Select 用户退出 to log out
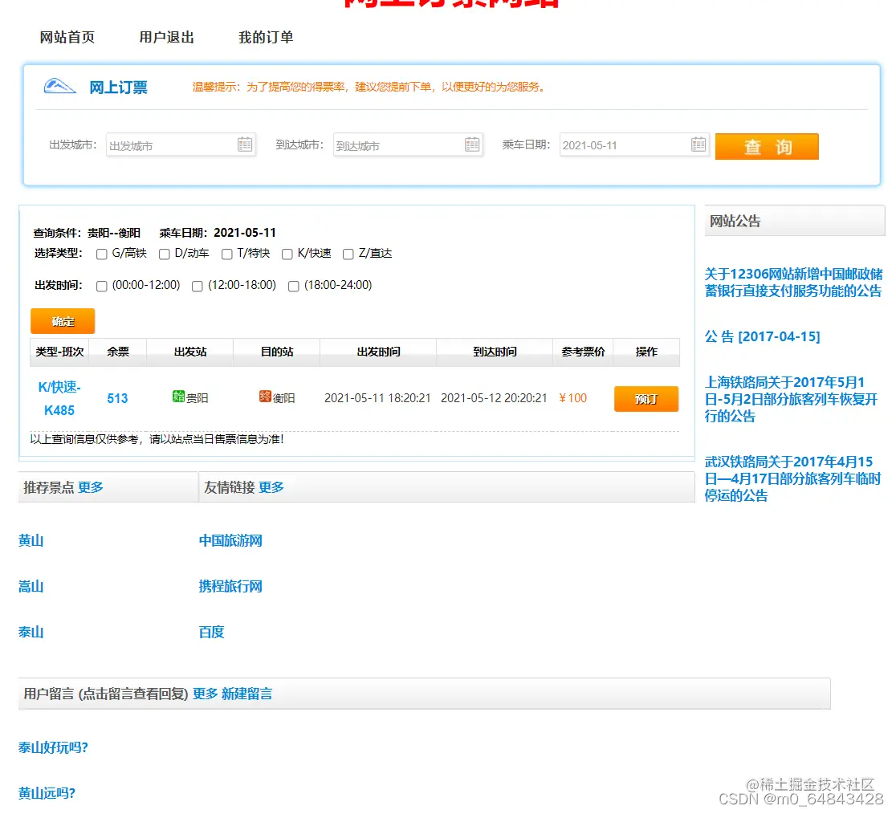 coord(166,37)
